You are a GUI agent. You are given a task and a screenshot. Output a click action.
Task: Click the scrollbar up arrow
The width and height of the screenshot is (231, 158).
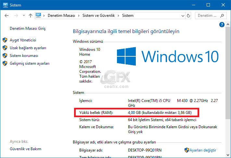click(228, 24)
